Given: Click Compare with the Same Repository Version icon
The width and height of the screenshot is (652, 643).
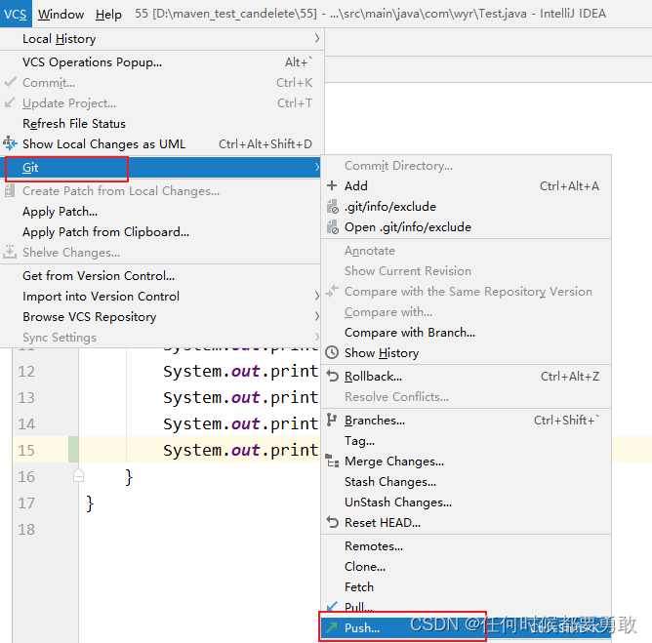Looking at the screenshot, I should point(332,291).
